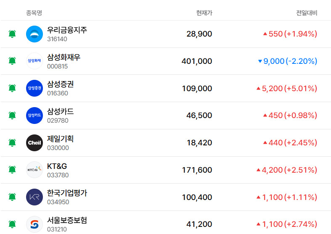The height and width of the screenshot is (234, 331).
Task: Click the 서울보증보험 price 41,200
Action: 199,224
